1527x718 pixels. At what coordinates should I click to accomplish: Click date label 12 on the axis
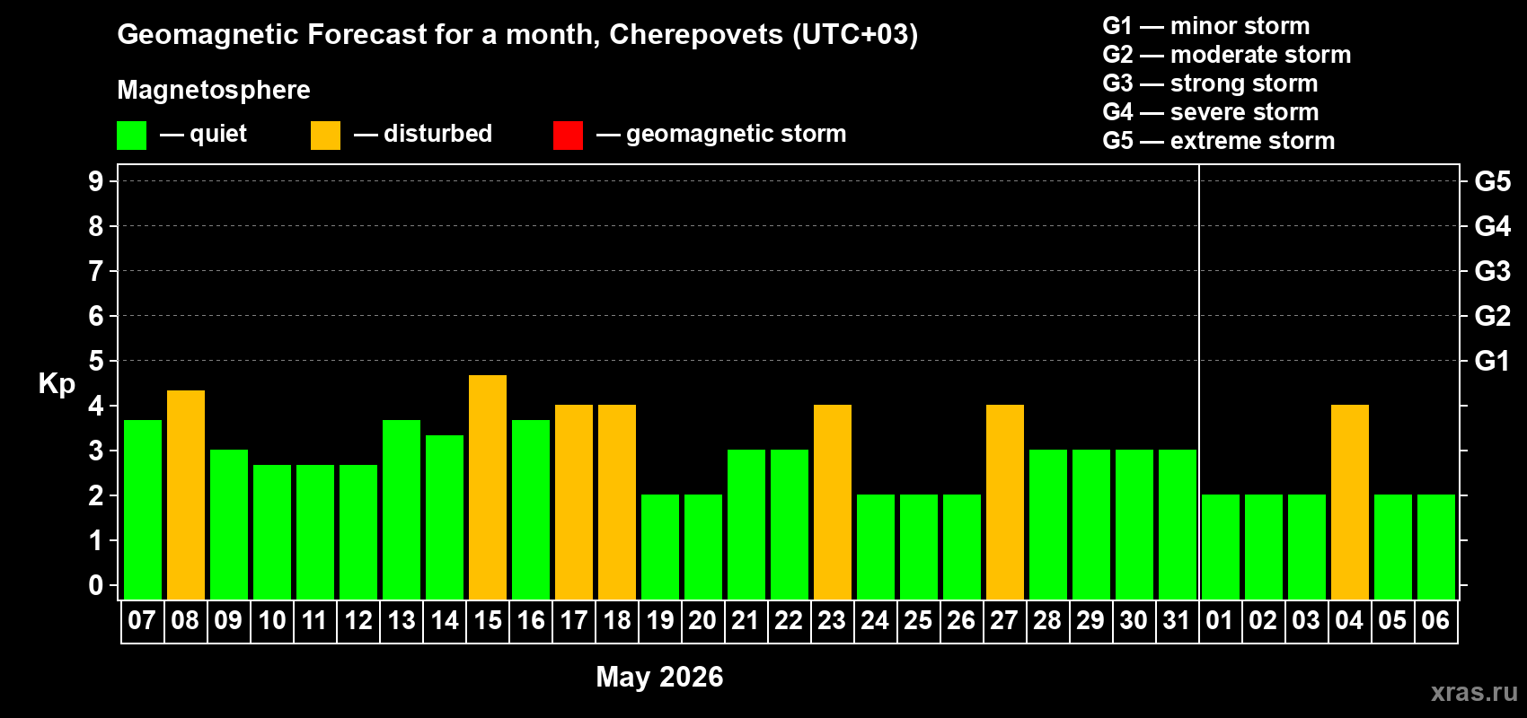tap(357, 621)
